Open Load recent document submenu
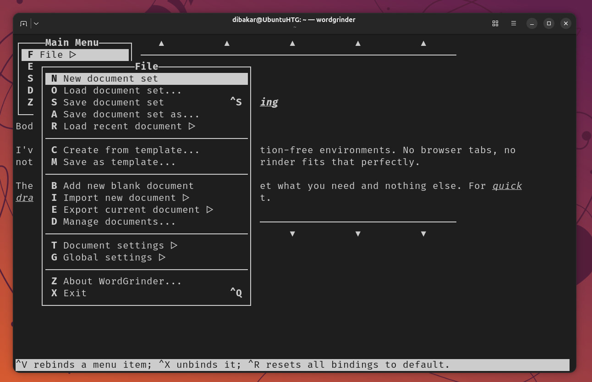The height and width of the screenshot is (382, 592). pyautogui.click(x=147, y=127)
